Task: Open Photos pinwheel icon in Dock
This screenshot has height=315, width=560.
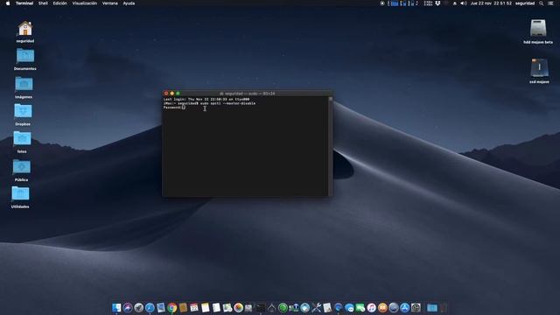Action: tap(238, 307)
